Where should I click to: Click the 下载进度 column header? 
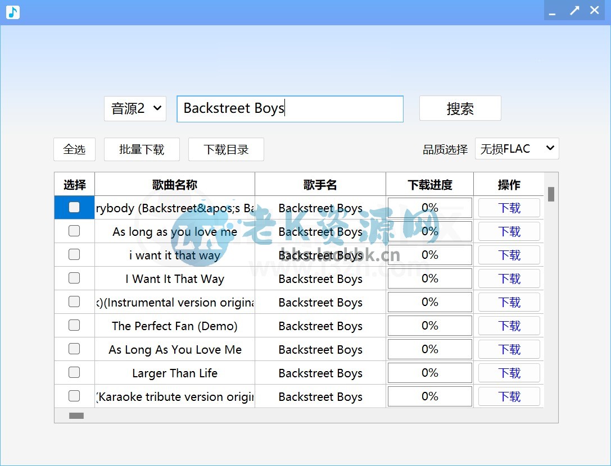pyautogui.click(x=430, y=184)
